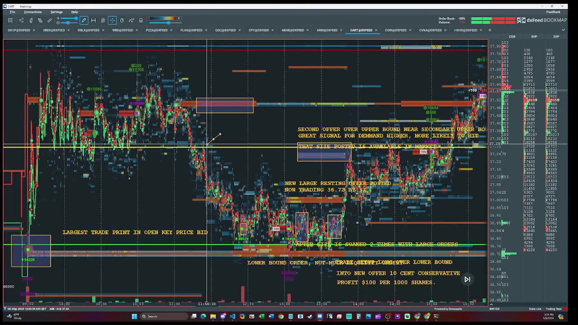Switch to the UBER@DXFEED tab
The width and height of the screenshot is (578, 325).
coord(54,30)
